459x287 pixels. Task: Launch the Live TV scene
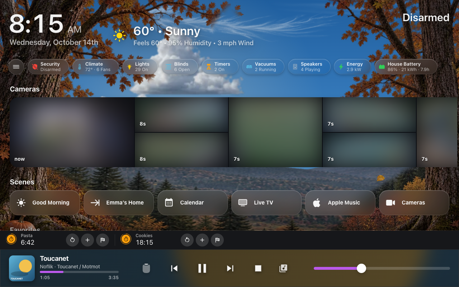266,203
